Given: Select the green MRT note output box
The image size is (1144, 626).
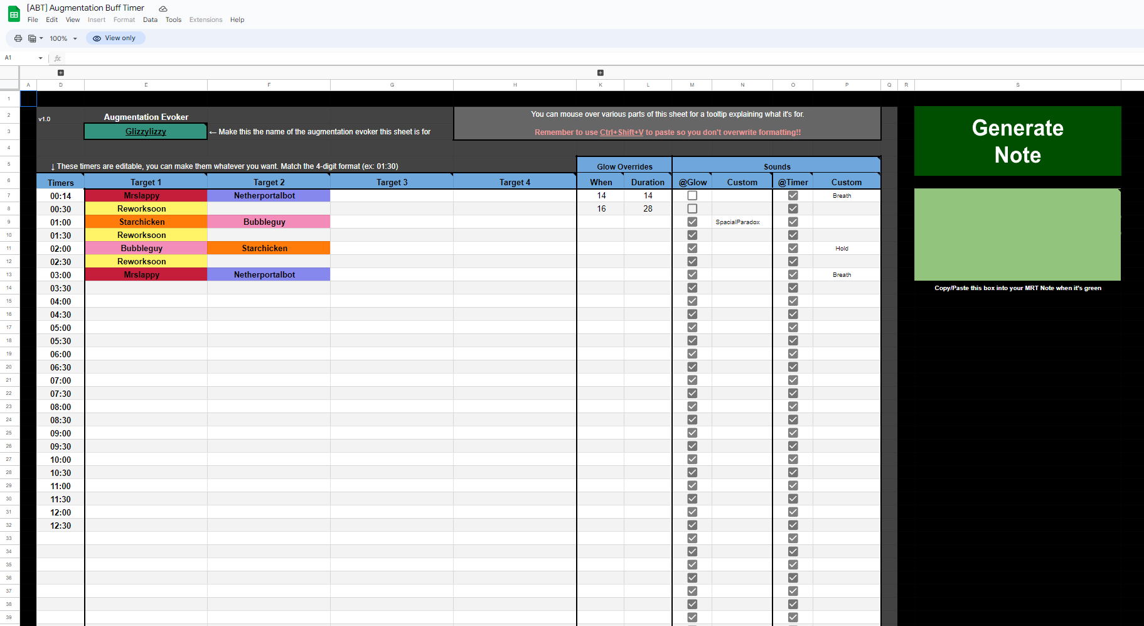Looking at the screenshot, I should pyautogui.click(x=1017, y=234).
